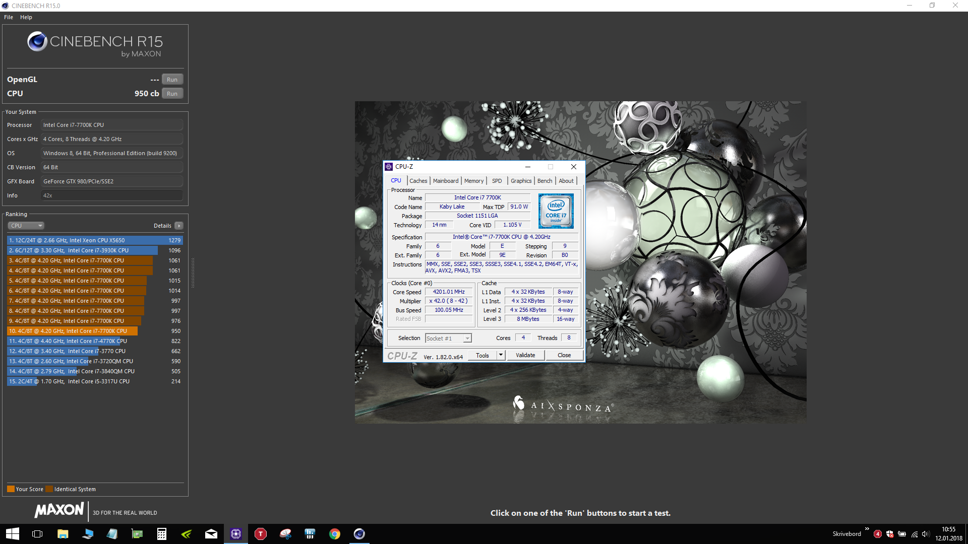Switch to Memory tab in CPU-Z
This screenshot has width=968, height=544.
pyautogui.click(x=474, y=181)
